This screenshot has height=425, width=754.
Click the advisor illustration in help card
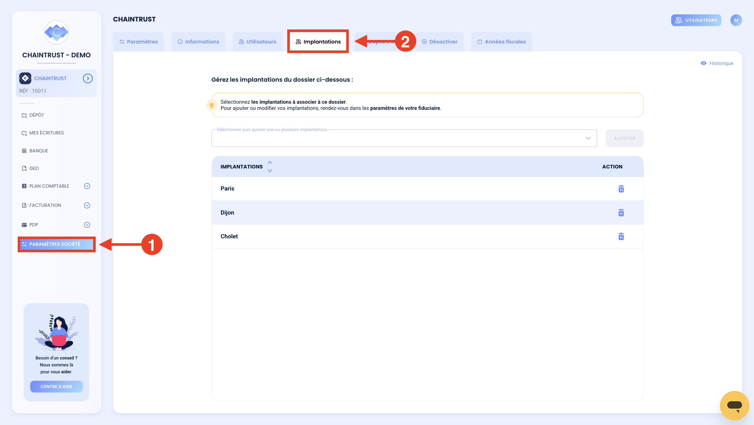(56, 332)
